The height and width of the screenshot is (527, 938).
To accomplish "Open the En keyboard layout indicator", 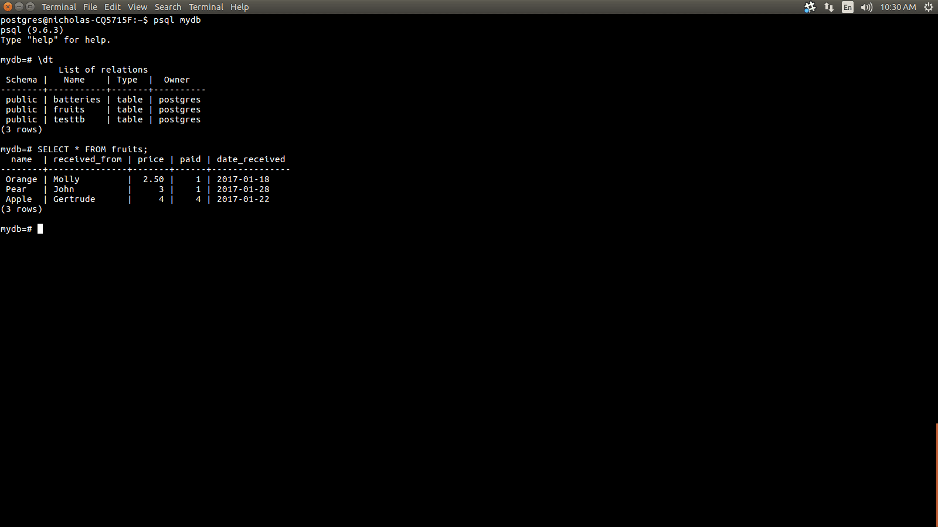I will 848,7.
